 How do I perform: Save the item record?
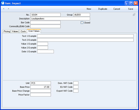point(130,9)
